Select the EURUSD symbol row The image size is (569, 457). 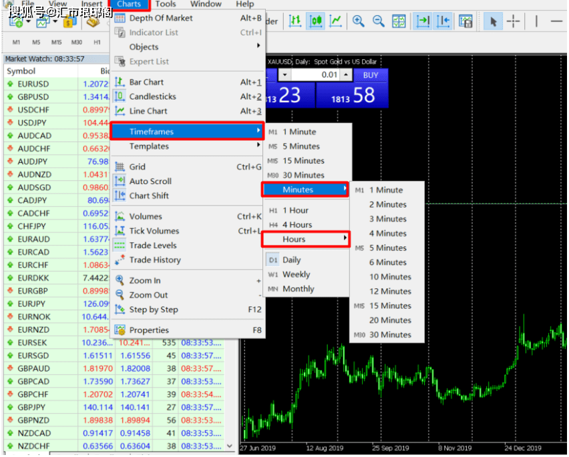(x=57, y=84)
